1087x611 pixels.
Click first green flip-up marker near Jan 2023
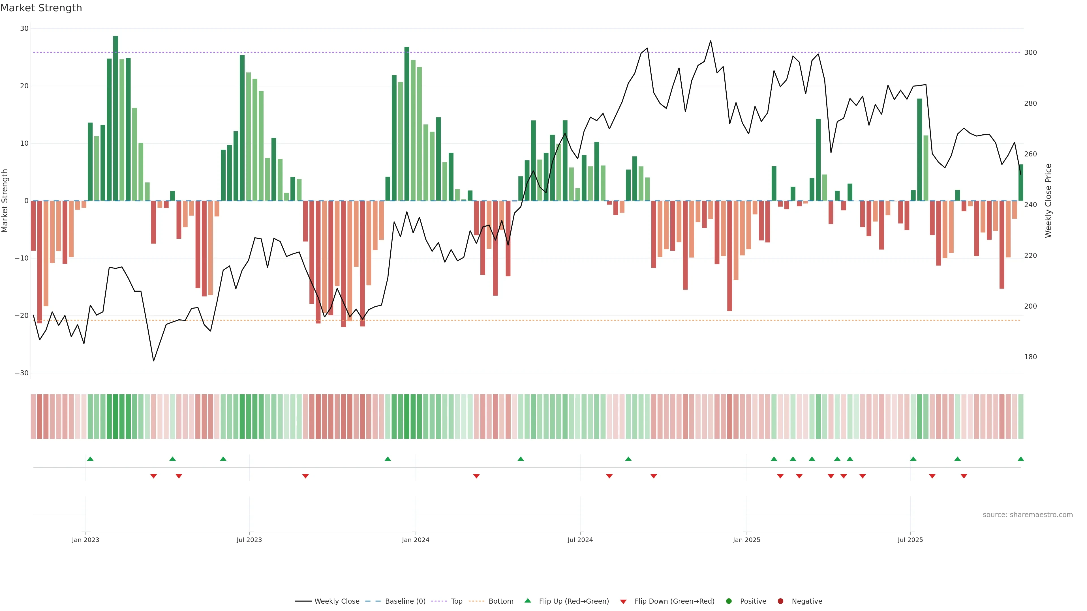pyautogui.click(x=90, y=459)
